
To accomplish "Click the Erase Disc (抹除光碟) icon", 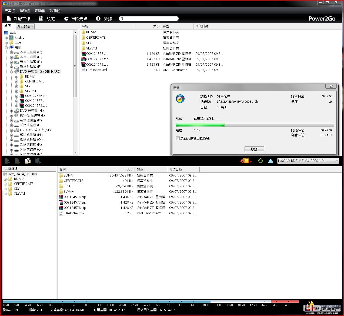I will 66,18.
